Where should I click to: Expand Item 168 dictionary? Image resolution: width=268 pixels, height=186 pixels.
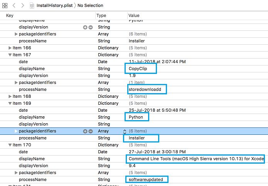[x=10, y=96]
